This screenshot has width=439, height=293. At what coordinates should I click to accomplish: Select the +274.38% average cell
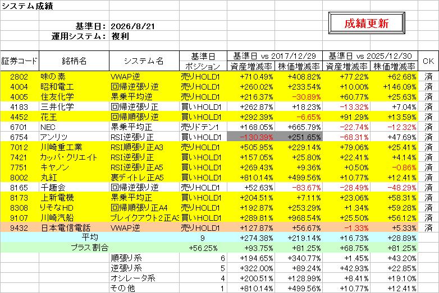click(251, 238)
